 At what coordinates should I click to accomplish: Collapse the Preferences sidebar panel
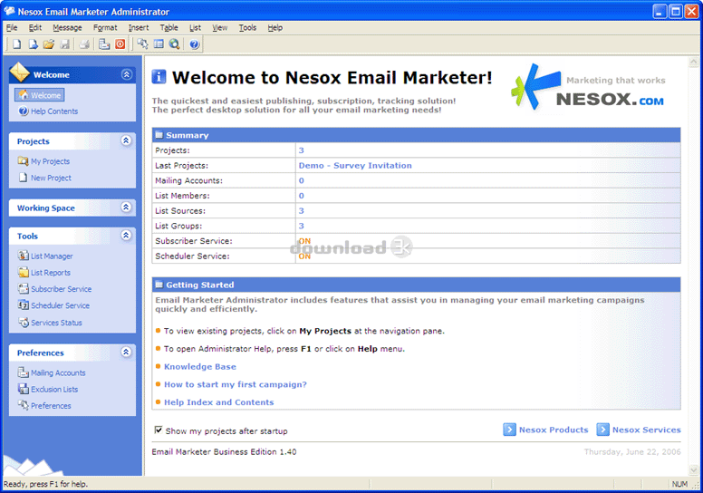[126, 352]
